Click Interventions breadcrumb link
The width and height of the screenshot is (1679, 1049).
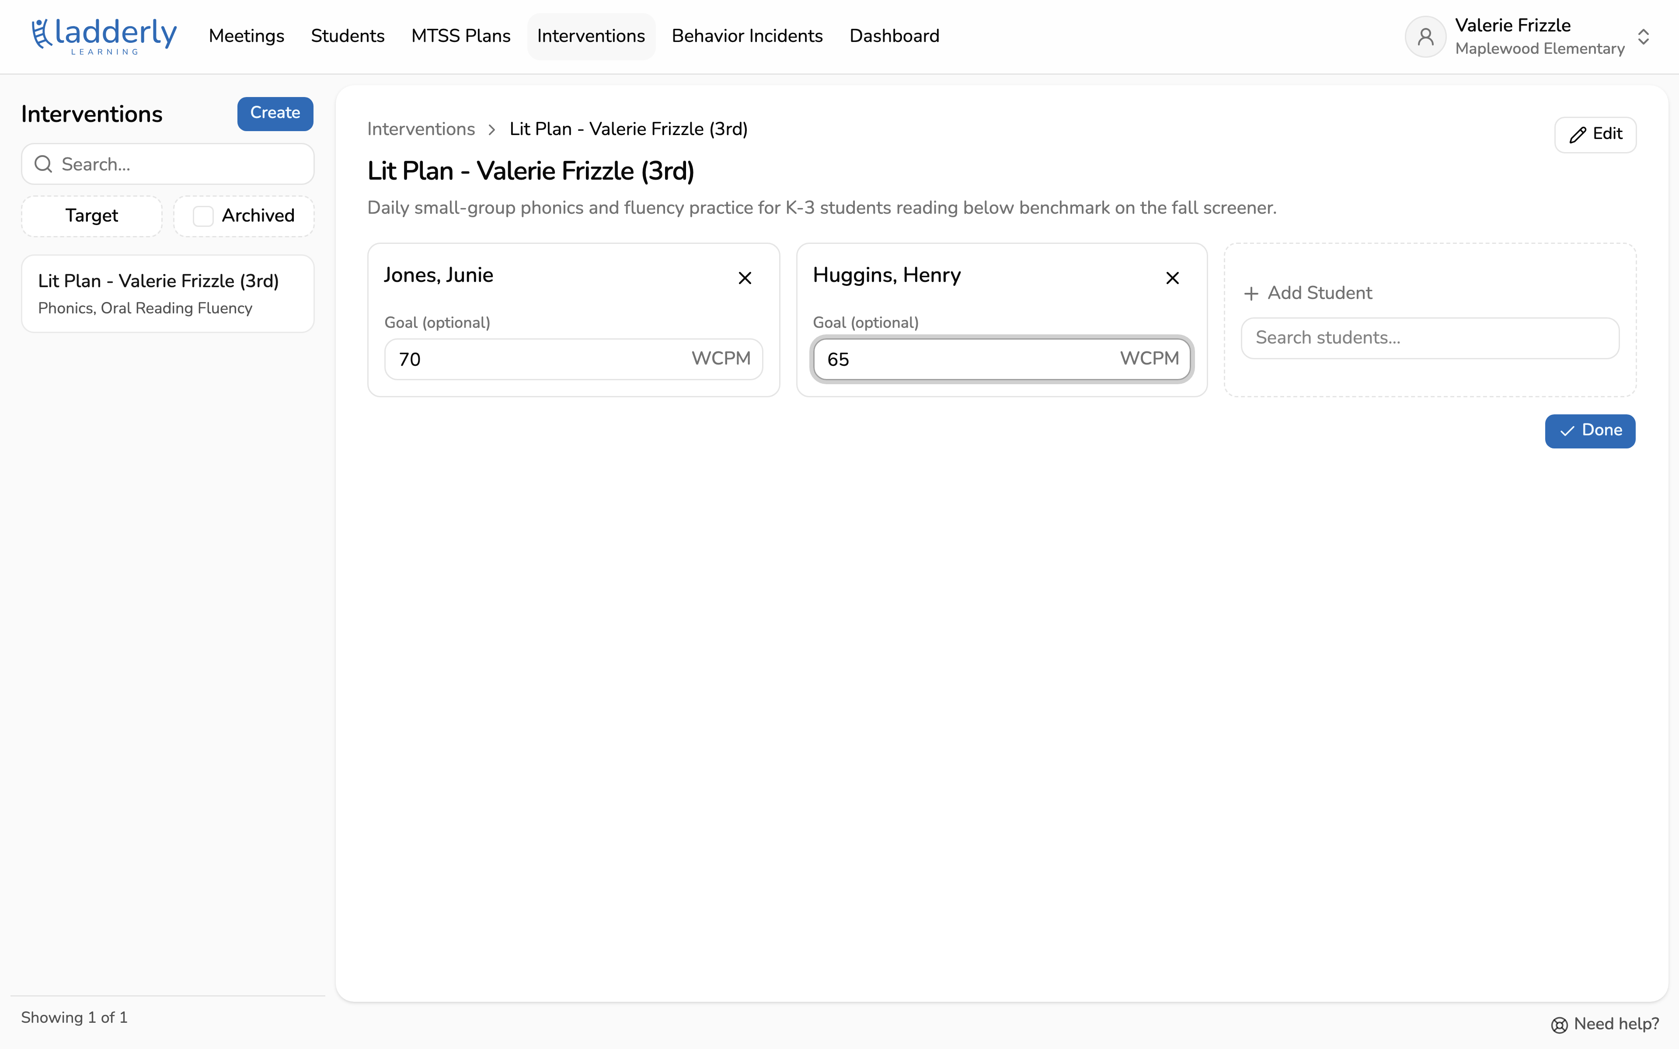point(421,129)
